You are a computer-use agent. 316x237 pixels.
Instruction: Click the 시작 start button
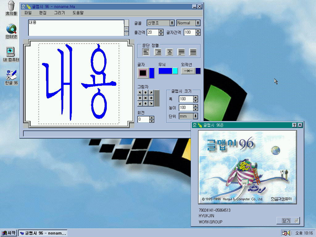pos(8,233)
